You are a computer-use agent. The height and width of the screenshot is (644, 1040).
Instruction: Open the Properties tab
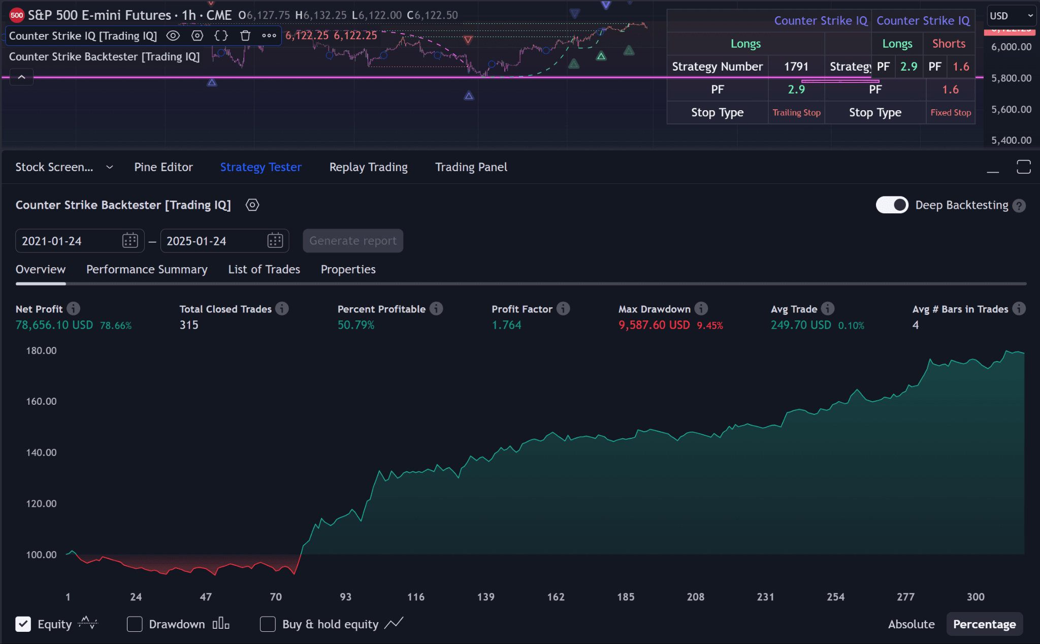point(348,270)
